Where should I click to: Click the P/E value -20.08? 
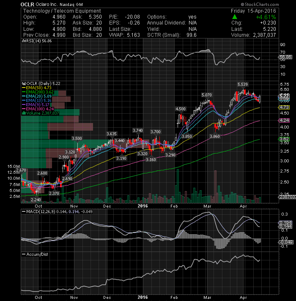[132, 17]
